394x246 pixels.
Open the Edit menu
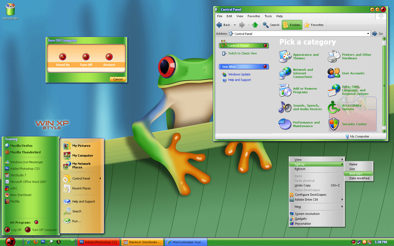click(229, 16)
